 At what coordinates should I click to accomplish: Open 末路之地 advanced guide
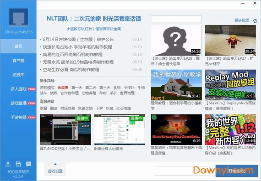pos(85,109)
